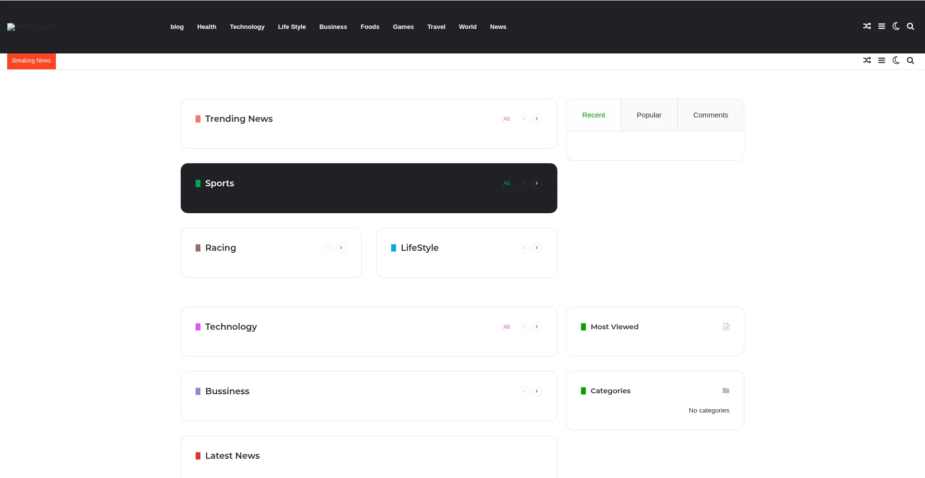Open the Health menu item

206,27
